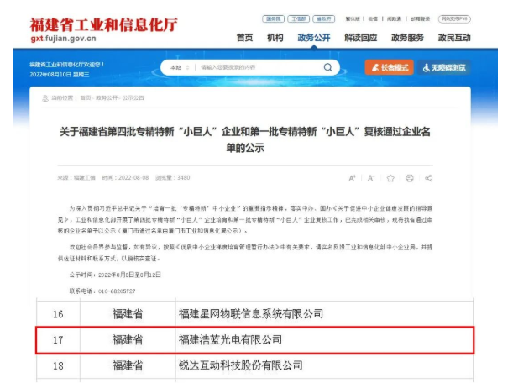Turn on 无障碍浏览 accessibility browsing
Viewport: 513px width, 383px height.
click(443, 67)
